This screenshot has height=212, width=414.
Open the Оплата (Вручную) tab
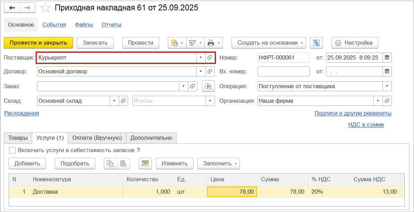coord(98,138)
